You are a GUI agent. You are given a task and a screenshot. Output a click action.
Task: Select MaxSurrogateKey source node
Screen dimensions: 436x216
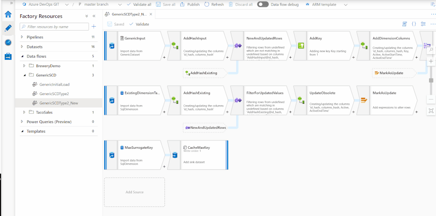135,155
